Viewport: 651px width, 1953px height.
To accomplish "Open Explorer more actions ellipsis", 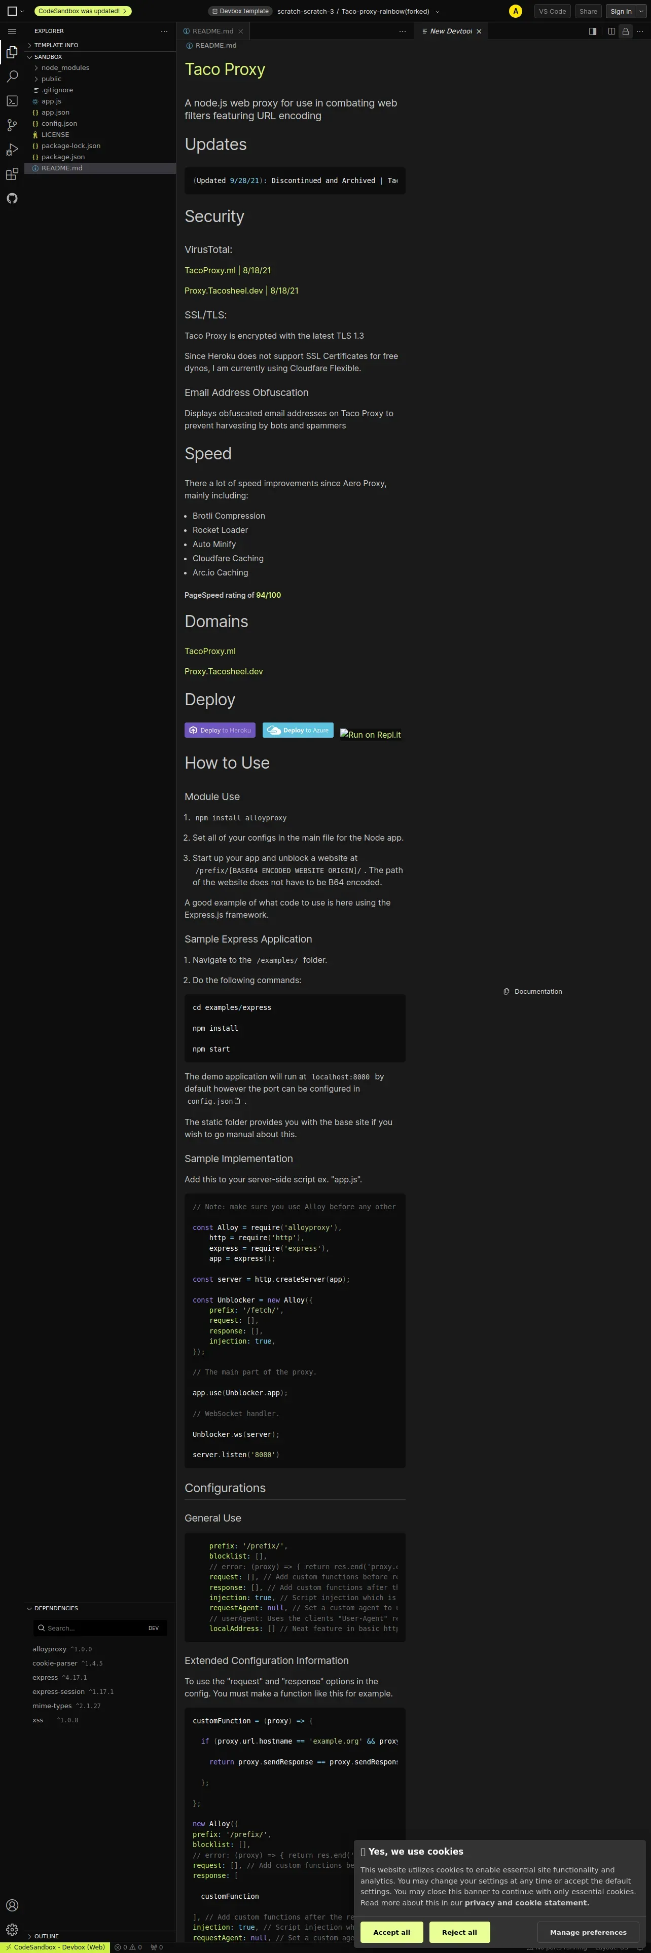I will (164, 31).
